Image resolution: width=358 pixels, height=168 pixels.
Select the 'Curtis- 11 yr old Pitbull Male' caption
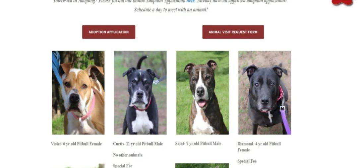coord(138,144)
